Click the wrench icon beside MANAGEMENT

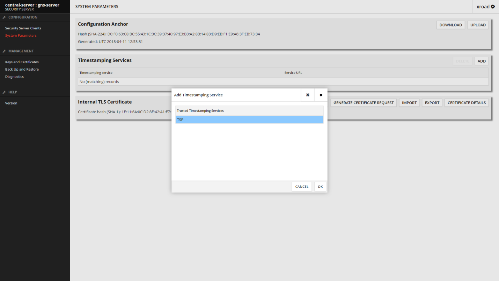tap(4, 51)
